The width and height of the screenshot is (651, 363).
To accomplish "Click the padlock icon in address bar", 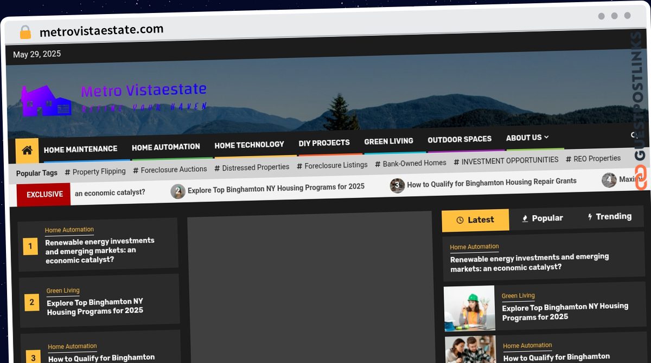I will (25, 33).
